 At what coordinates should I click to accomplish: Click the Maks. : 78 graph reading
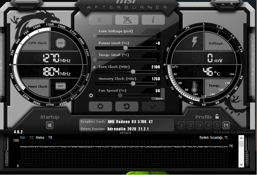coord(44,137)
